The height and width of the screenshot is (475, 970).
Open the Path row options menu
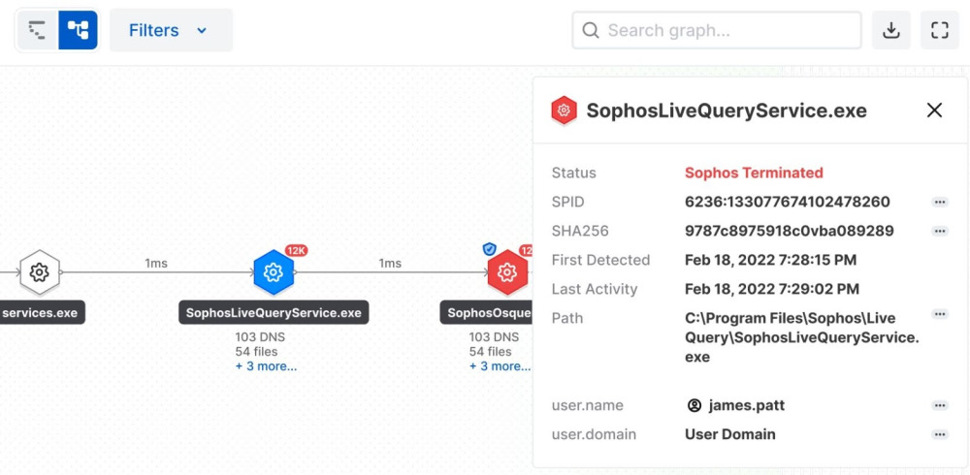pos(940,314)
